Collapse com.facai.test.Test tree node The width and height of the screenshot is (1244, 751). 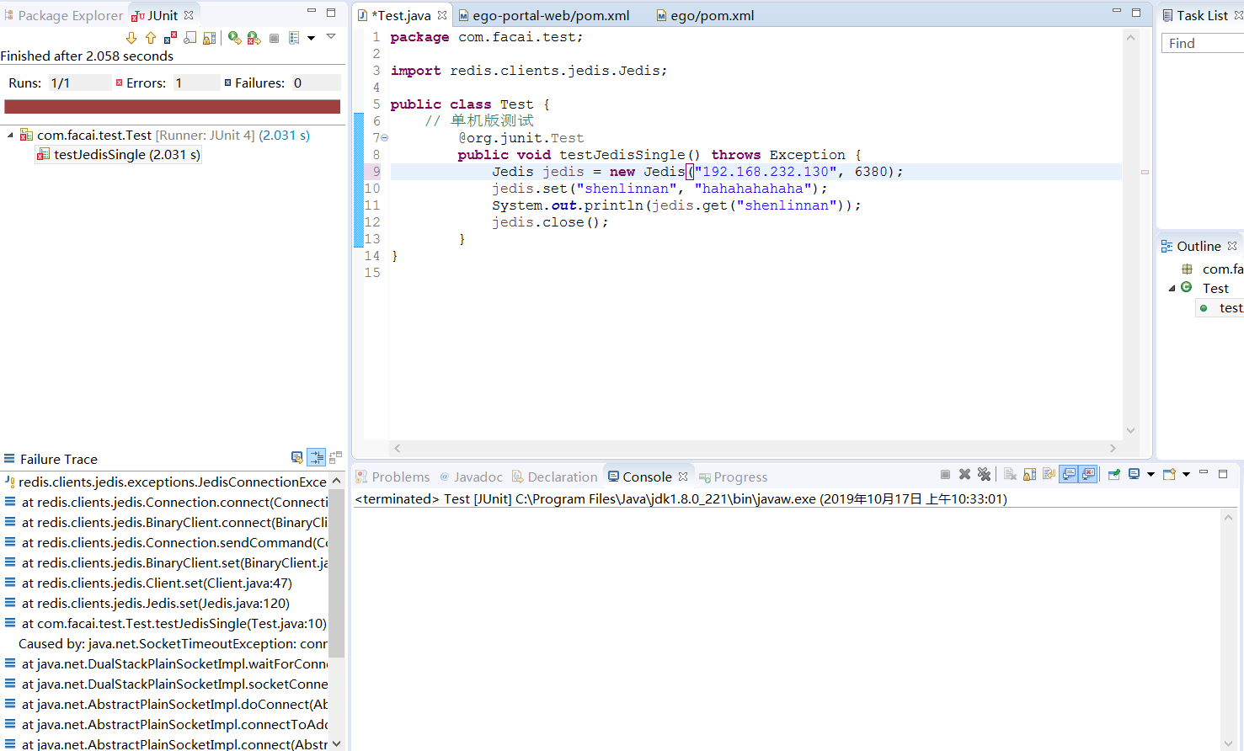click(x=10, y=135)
